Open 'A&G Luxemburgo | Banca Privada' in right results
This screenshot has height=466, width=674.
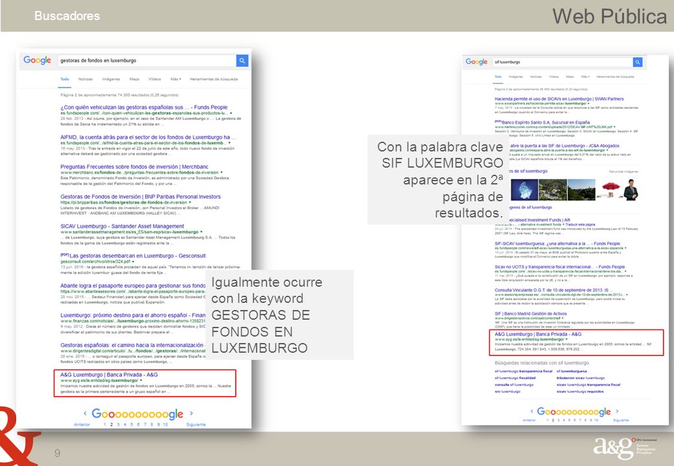(538, 334)
